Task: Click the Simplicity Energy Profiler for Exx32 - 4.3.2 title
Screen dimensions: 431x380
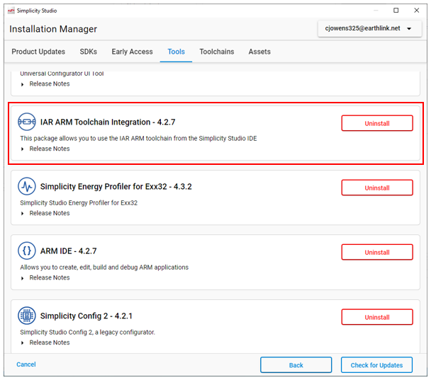Action: click(x=116, y=187)
